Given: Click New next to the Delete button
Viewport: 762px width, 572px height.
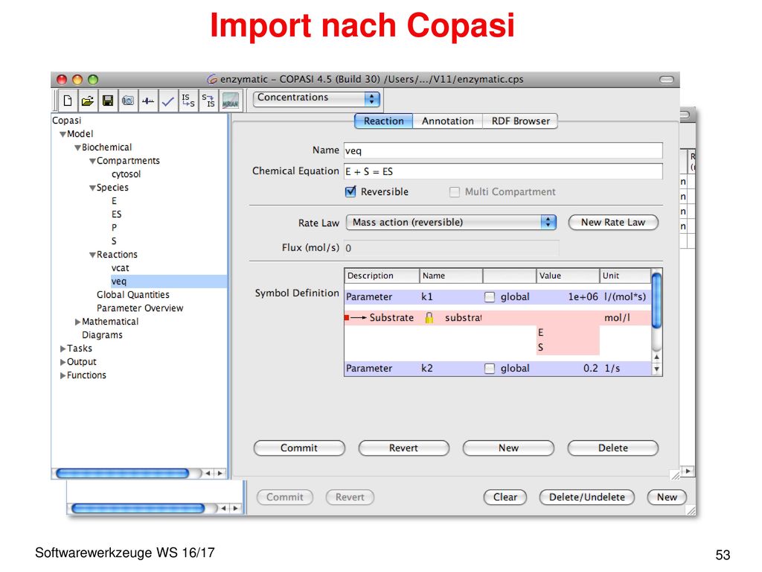Looking at the screenshot, I should click(x=508, y=448).
